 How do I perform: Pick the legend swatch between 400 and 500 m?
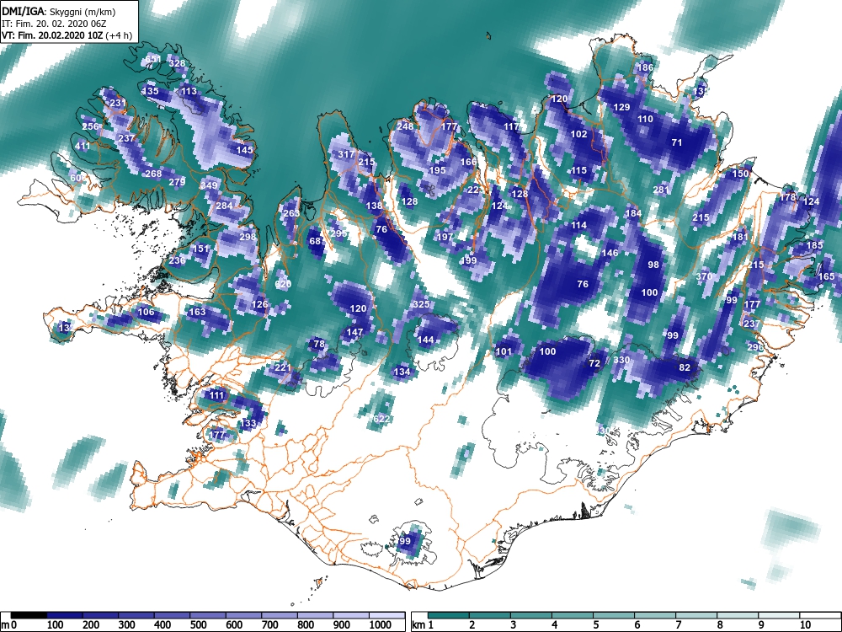coord(173,615)
